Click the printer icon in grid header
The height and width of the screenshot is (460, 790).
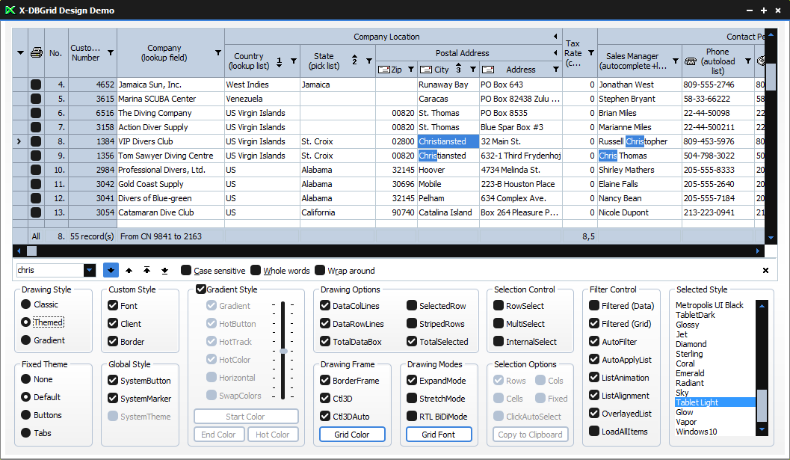pyautogui.click(x=36, y=52)
